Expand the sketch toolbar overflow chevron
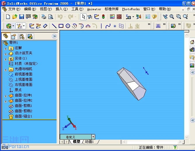Screen dimensions: 195x151 tap(149, 24)
